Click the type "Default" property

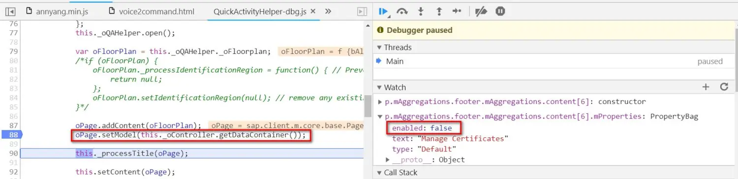(x=424, y=149)
